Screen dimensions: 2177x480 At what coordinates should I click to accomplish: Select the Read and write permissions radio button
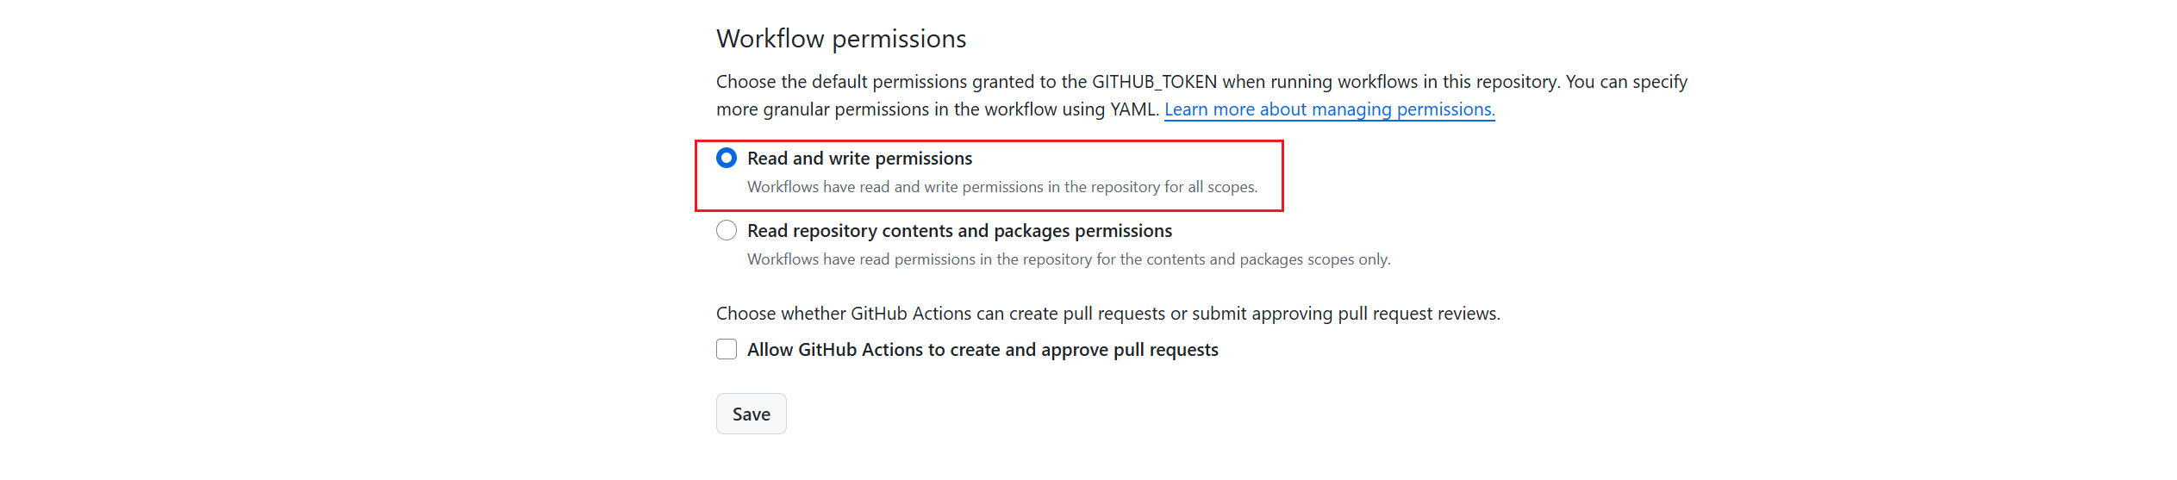(727, 158)
